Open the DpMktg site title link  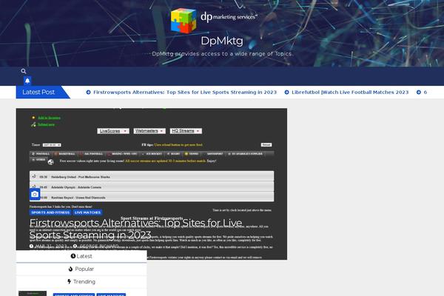tap(222, 41)
